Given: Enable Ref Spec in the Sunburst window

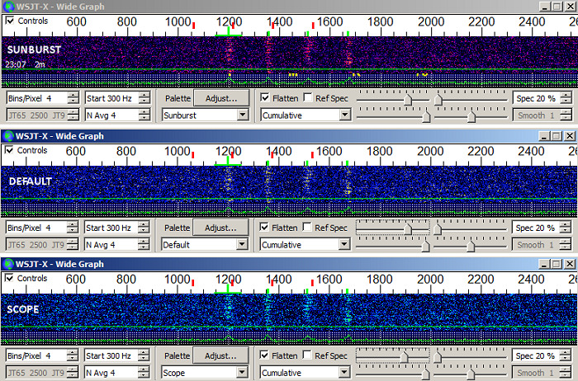Looking at the screenshot, I should [x=308, y=98].
